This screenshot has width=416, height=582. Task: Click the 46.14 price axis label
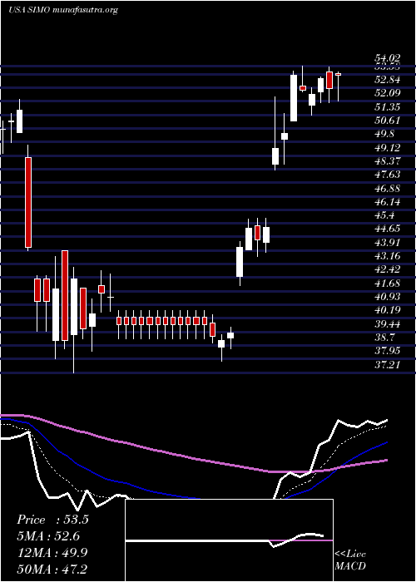click(x=388, y=202)
